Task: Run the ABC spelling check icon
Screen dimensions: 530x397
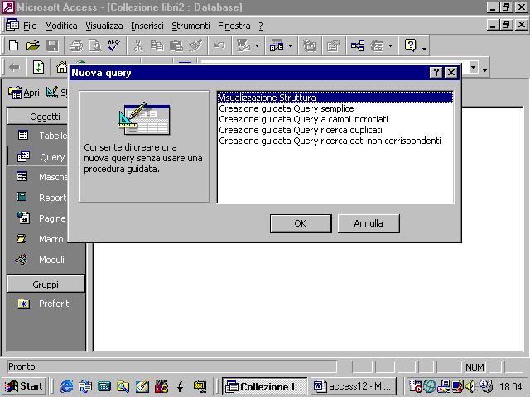Action: tap(114, 45)
